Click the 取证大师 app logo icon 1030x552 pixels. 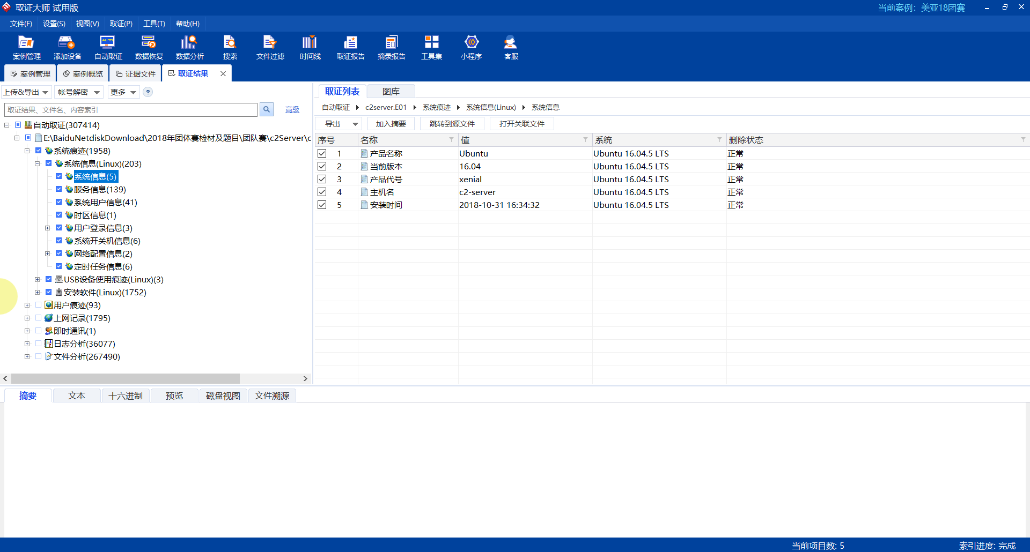[6, 7]
